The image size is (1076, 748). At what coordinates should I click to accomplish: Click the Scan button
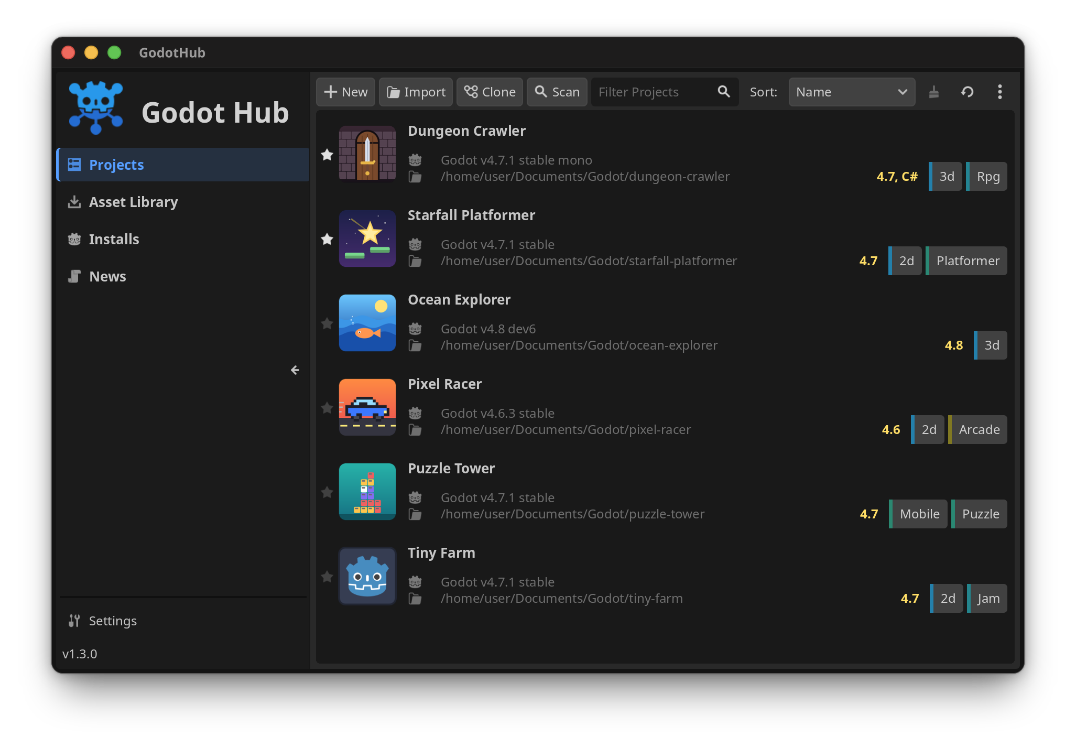[557, 92]
